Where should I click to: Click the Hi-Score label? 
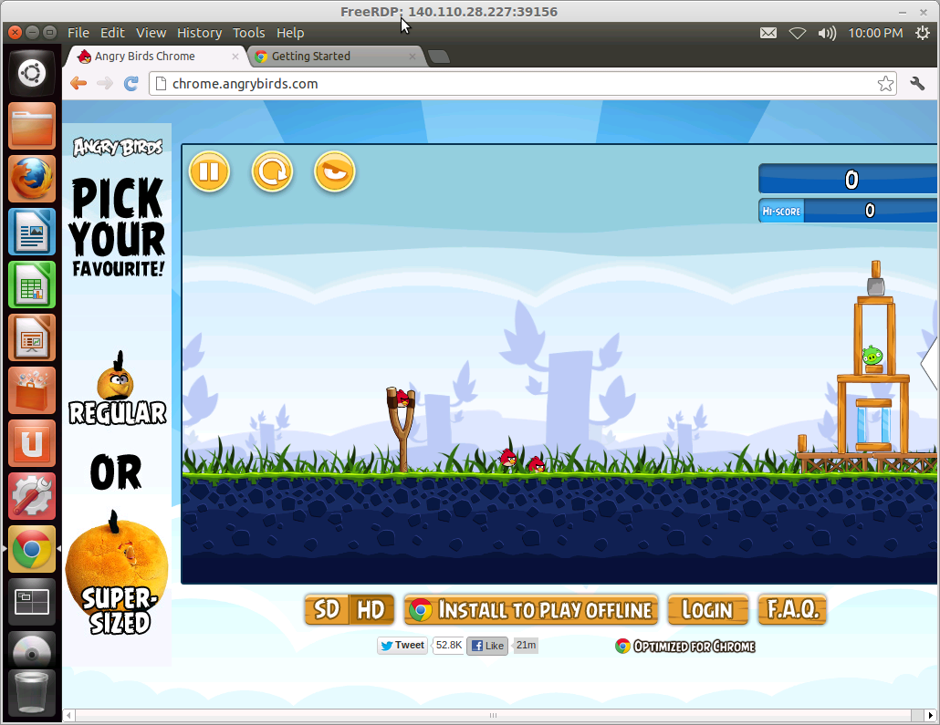tap(781, 211)
